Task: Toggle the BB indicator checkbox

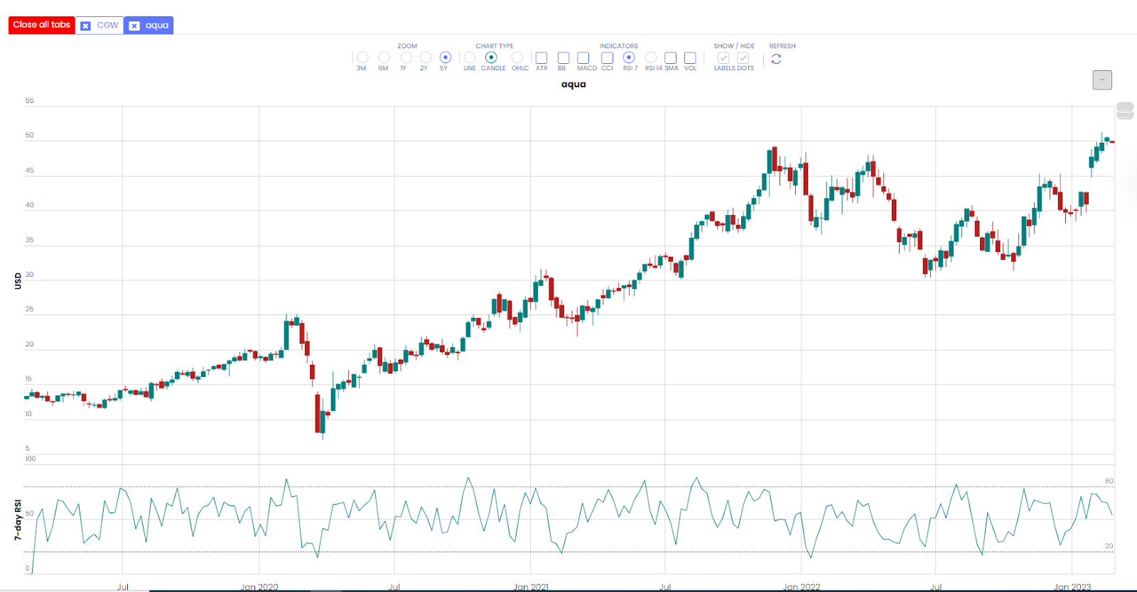Action: click(x=564, y=57)
